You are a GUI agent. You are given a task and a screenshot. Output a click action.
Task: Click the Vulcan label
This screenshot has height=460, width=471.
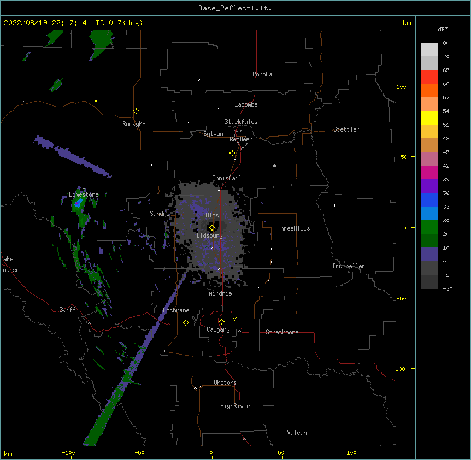[297, 433]
